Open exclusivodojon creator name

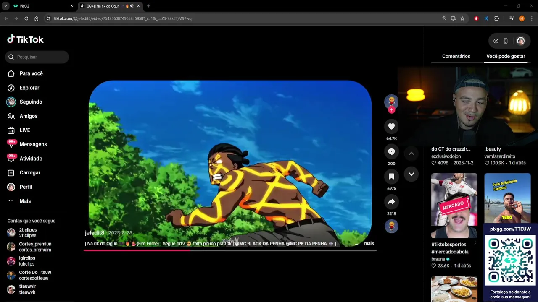pos(446,156)
